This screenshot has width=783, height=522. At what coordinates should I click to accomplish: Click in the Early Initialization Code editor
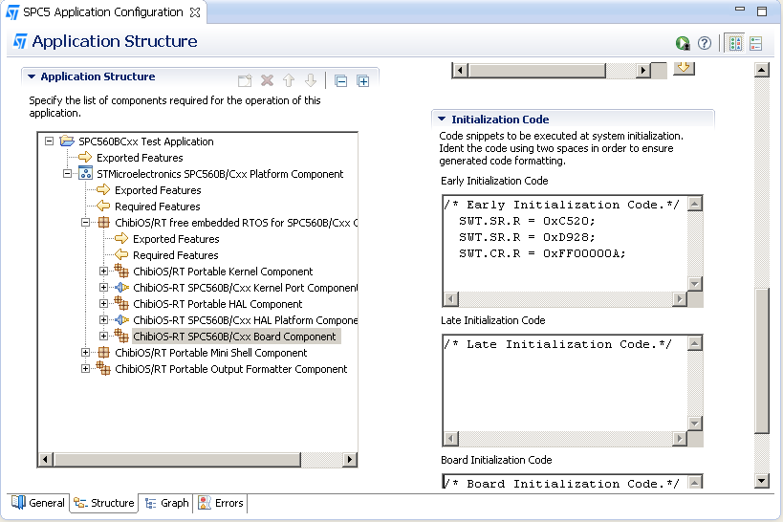(565, 243)
